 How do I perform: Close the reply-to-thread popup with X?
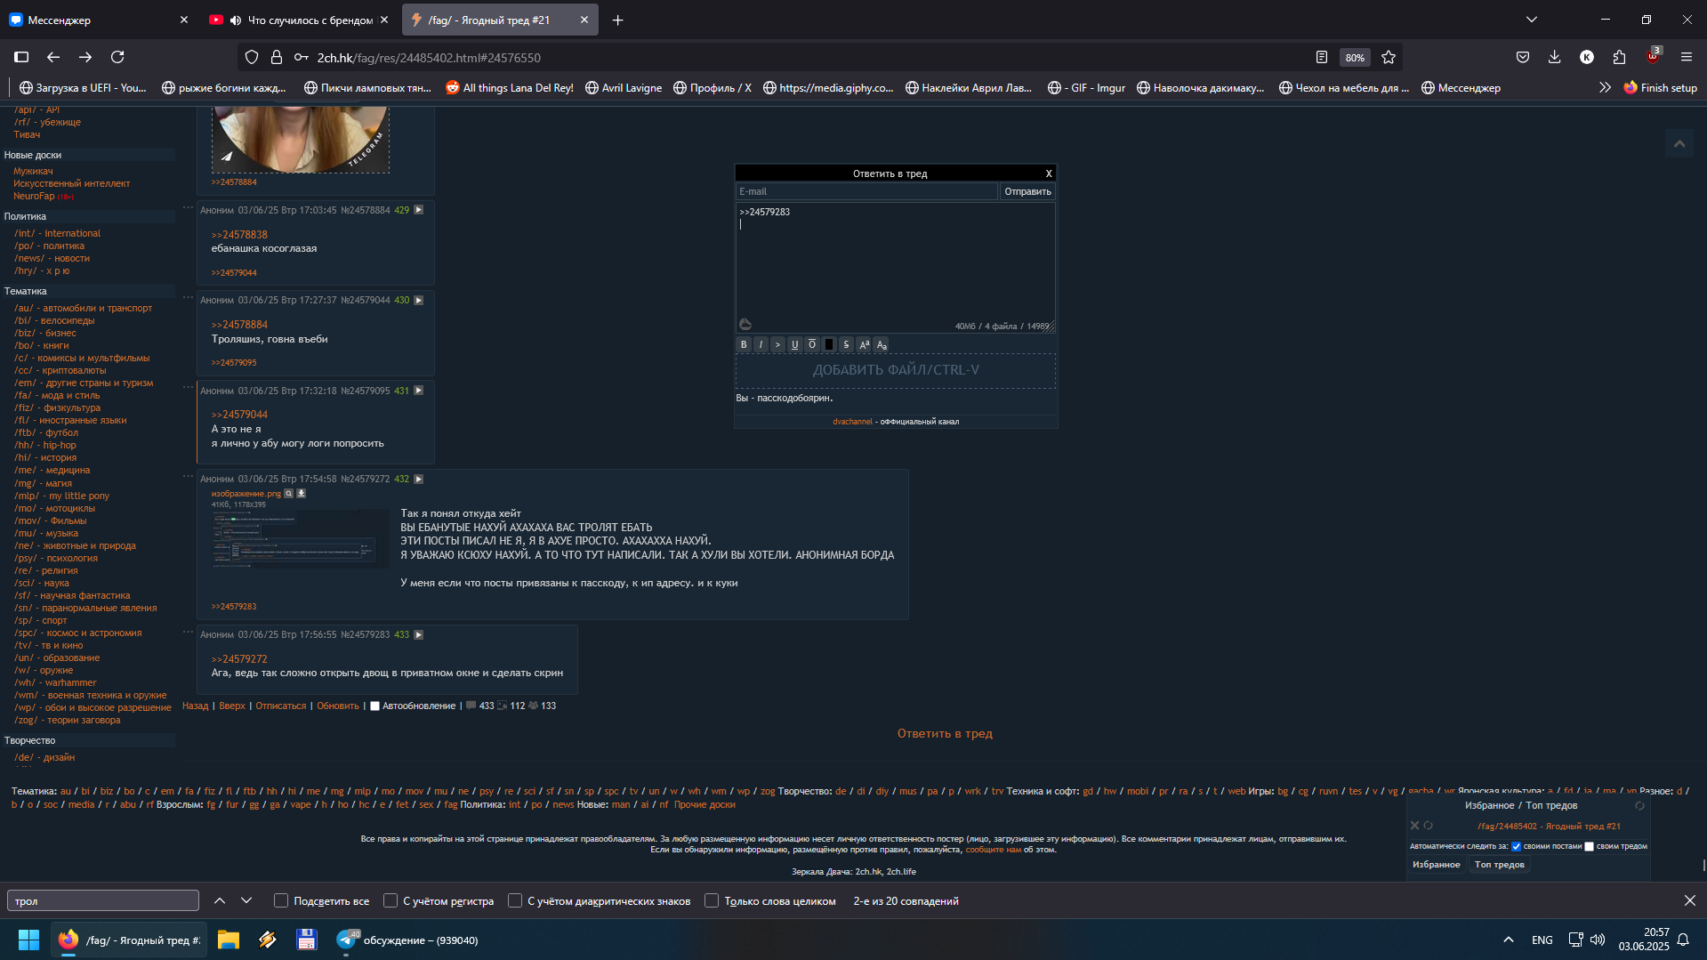pyautogui.click(x=1049, y=173)
